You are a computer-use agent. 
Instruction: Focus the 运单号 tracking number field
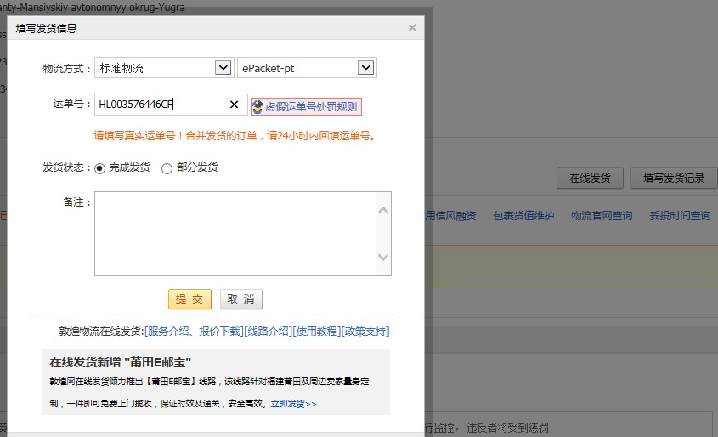(x=161, y=105)
